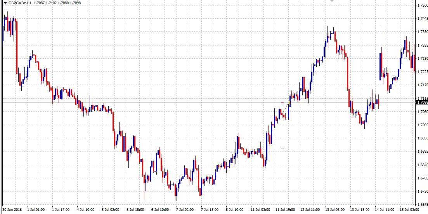
Task: Select the blue take profit dash marker
Action: click(282, 148)
